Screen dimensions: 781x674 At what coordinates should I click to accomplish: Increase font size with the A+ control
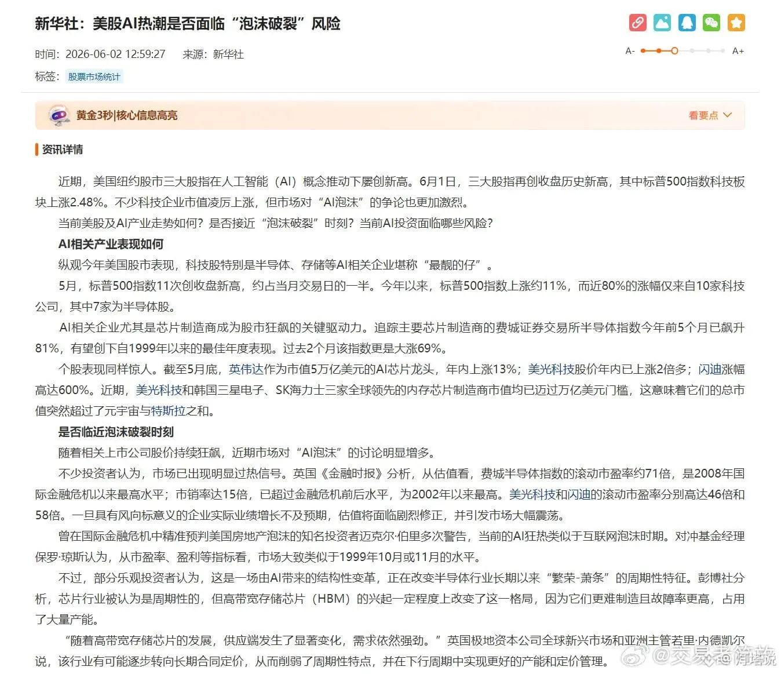click(738, 51)
